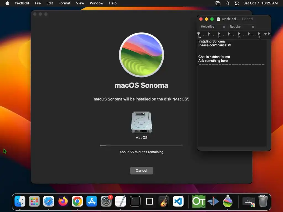This screenshot has width=283, height=212.
Task: Click the "MacOS" disk label
Action: [x=141, y=137]
